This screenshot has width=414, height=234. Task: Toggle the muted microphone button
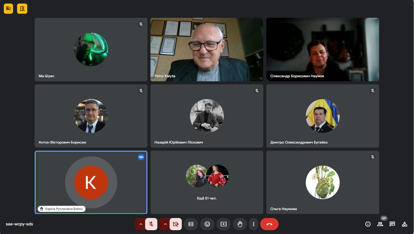tap(151, 224)
